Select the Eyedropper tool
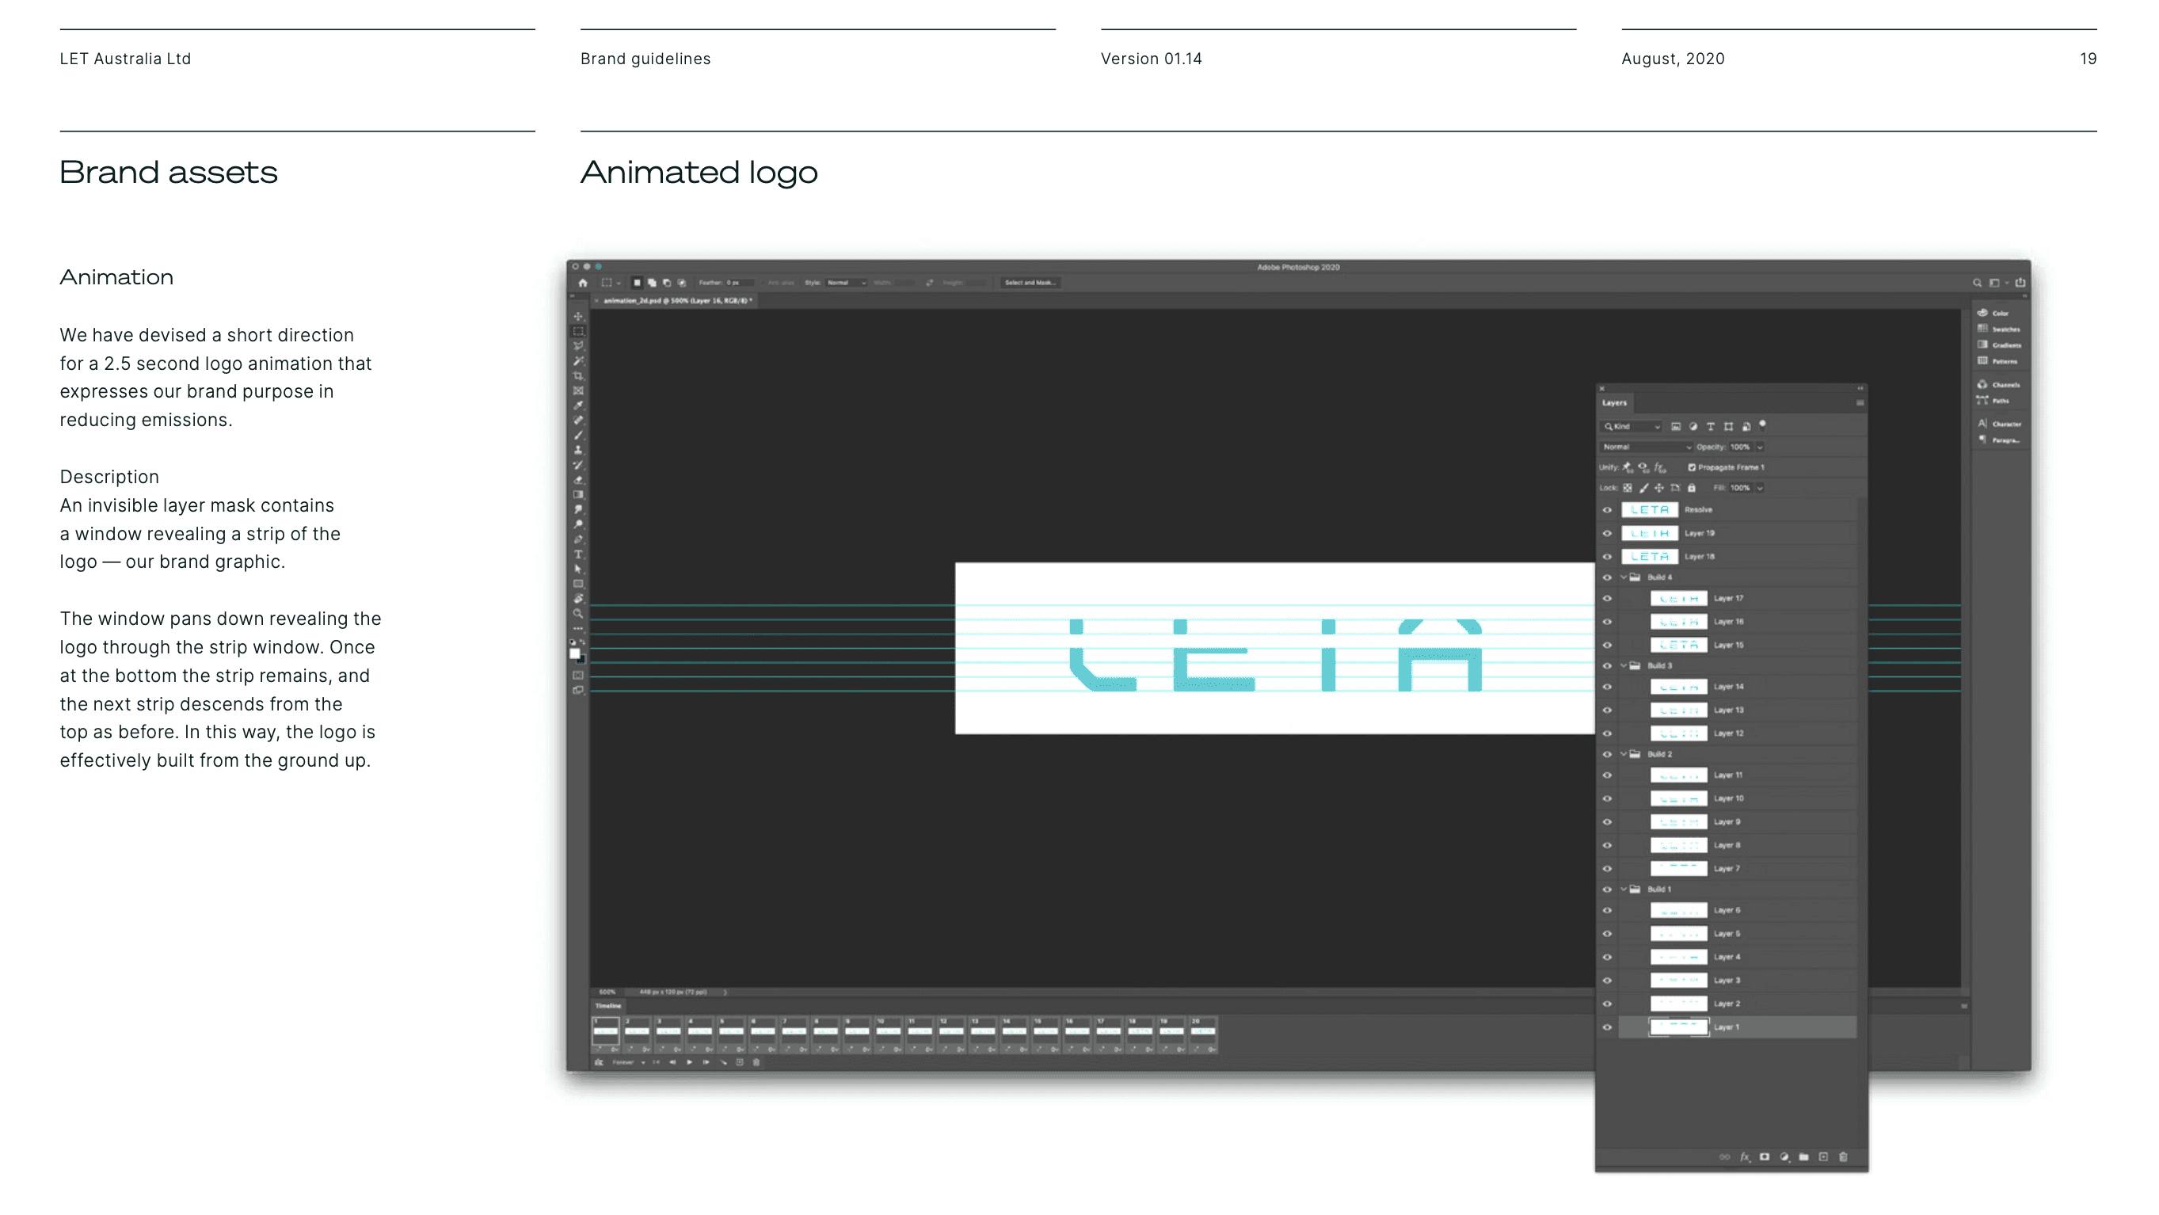2159x1215 pixels. 578,406
